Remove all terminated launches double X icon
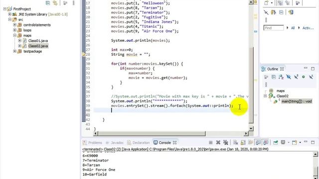The width and height of the screenshot is (319, 179). (x=226, y=143)
